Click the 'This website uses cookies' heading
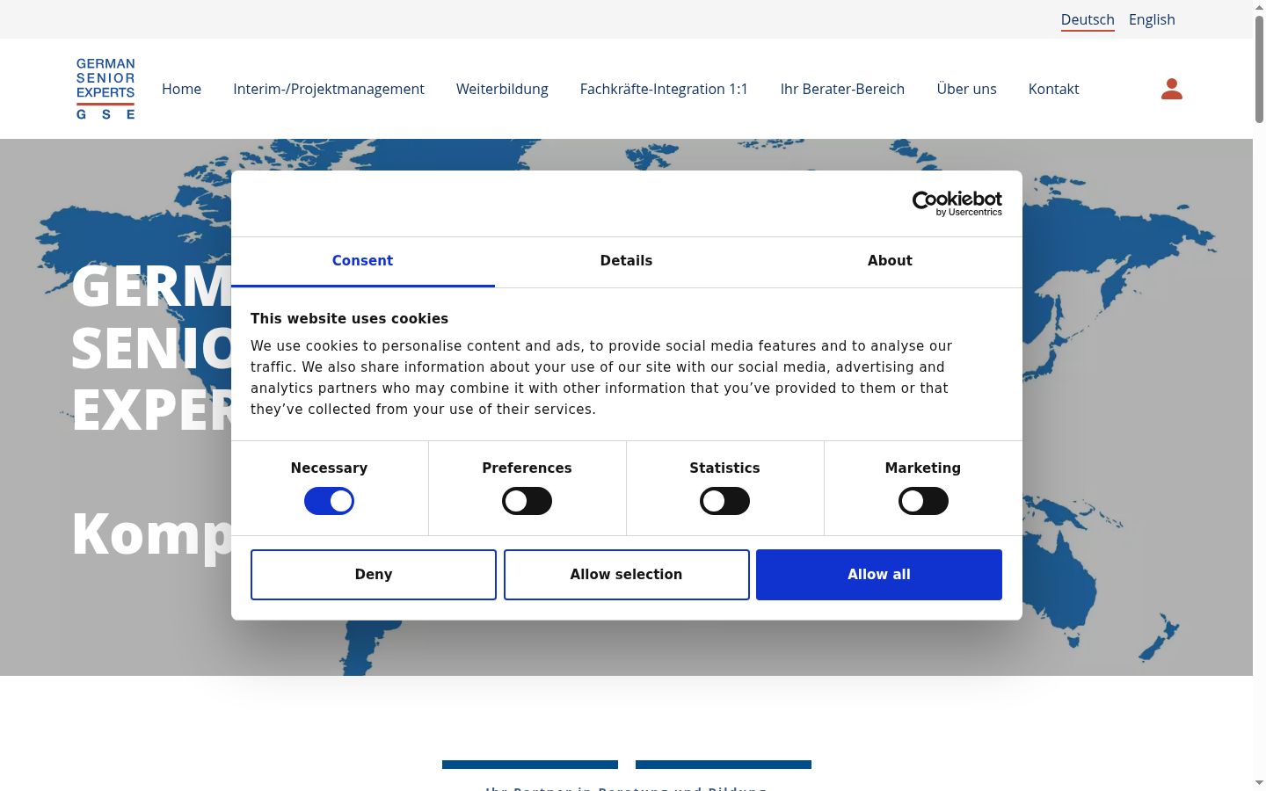 pos(349,319)
